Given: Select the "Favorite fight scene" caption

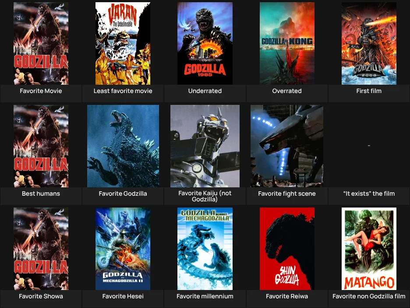Looking at the screenshot, I should 287,193.
